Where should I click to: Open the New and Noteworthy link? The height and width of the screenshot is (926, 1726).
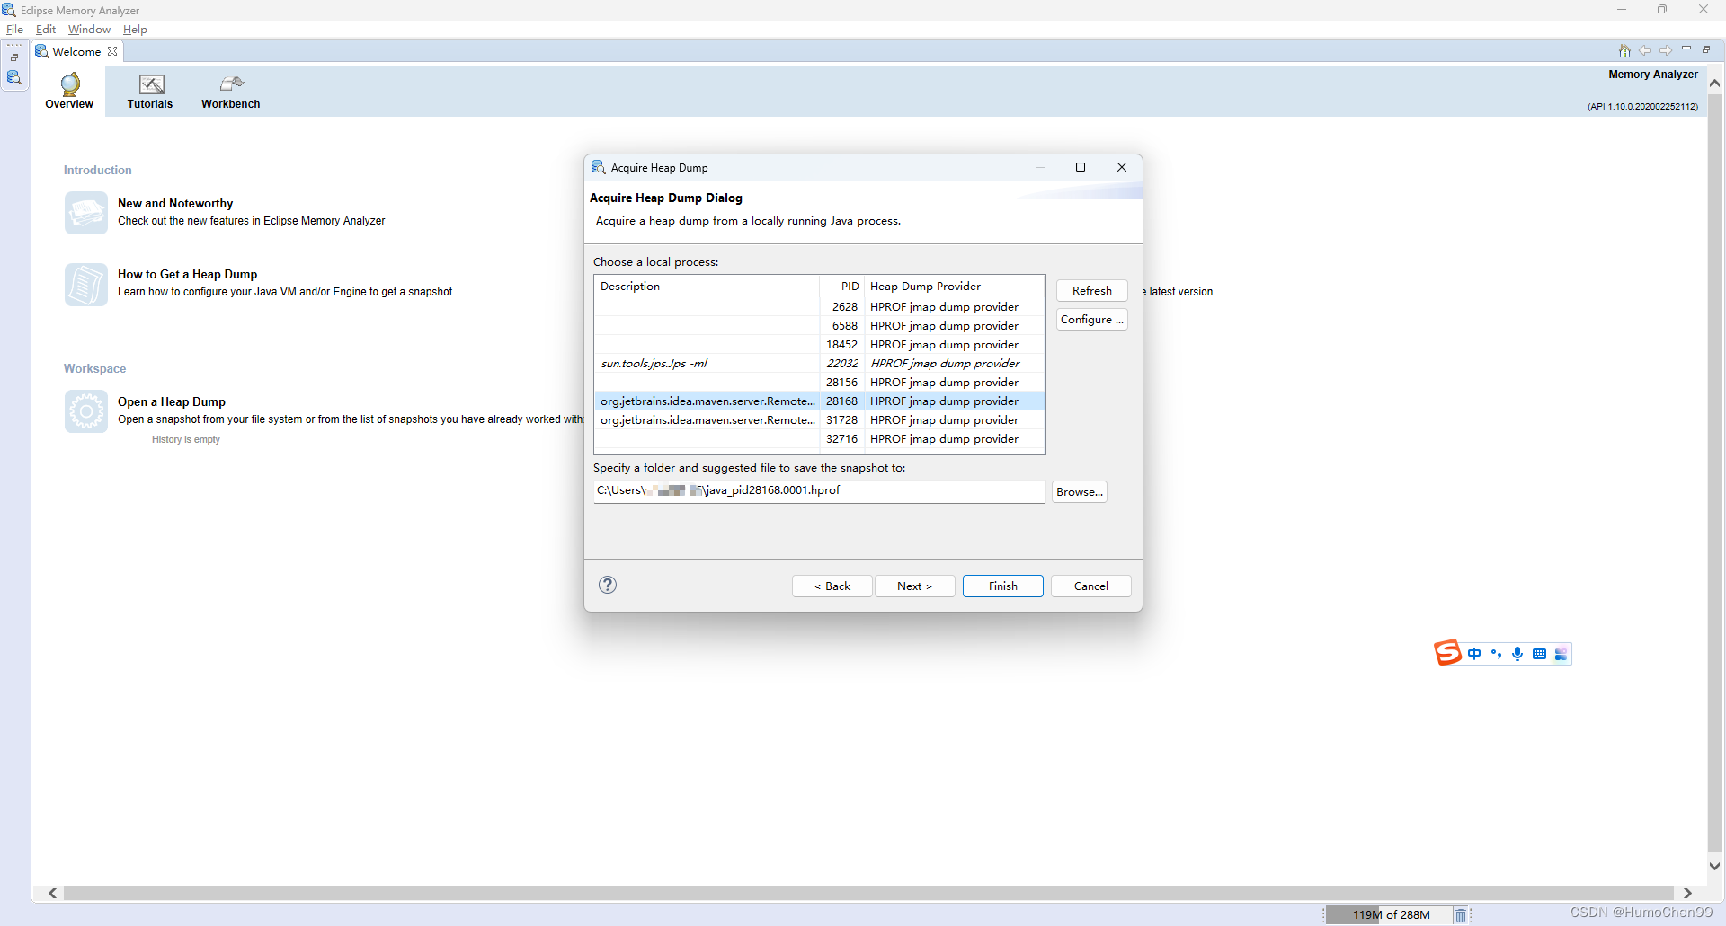pos(175,204)
